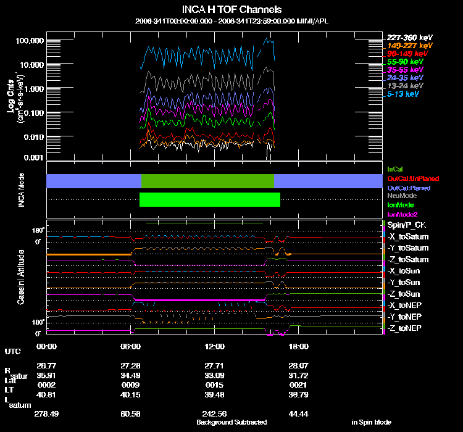This screenshot has width=463, height=432.
Task: Select the '149-227 keV' legend label
Action: [x=409, y=46]
